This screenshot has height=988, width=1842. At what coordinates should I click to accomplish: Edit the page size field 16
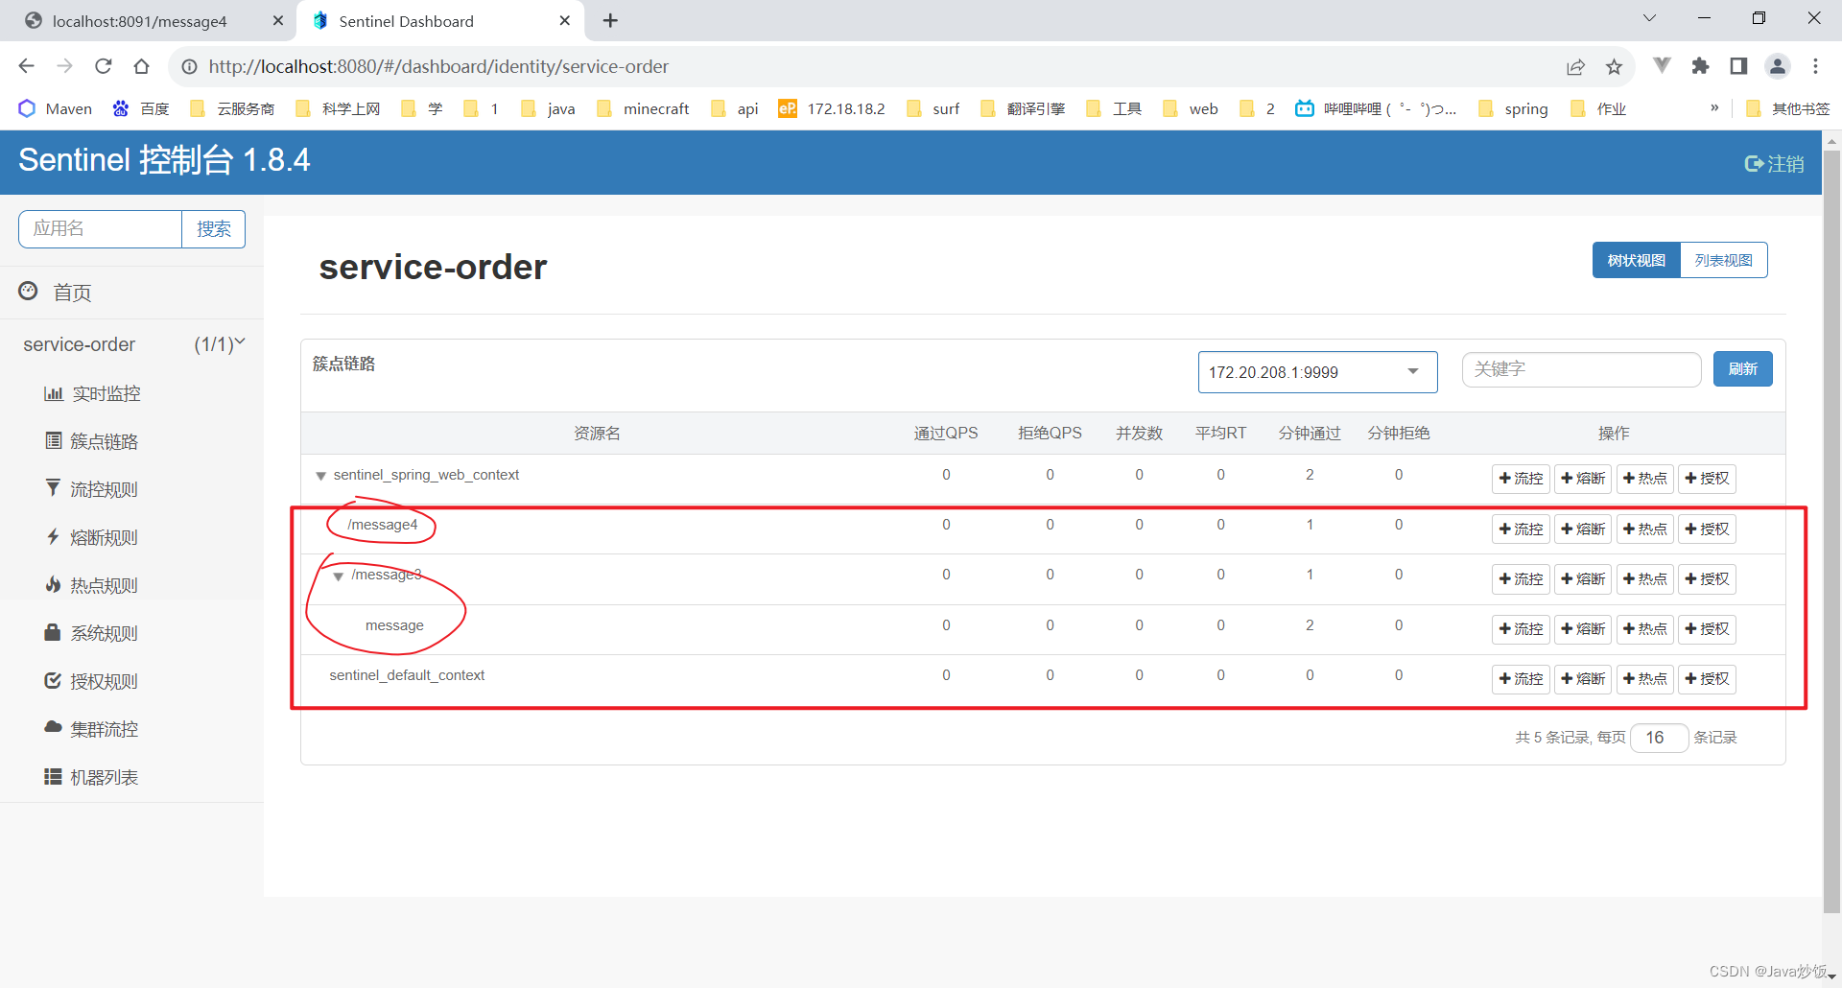[x=1659, y=738]
